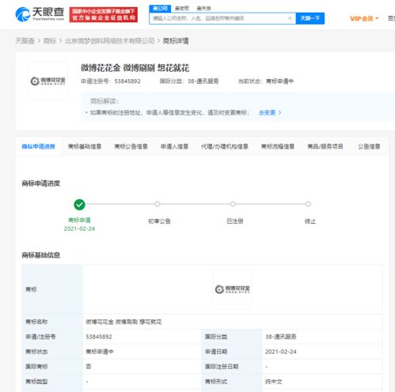Clear search box with the X icon
The height and width of the screenshot is (392, 395).
pos(290,18)
